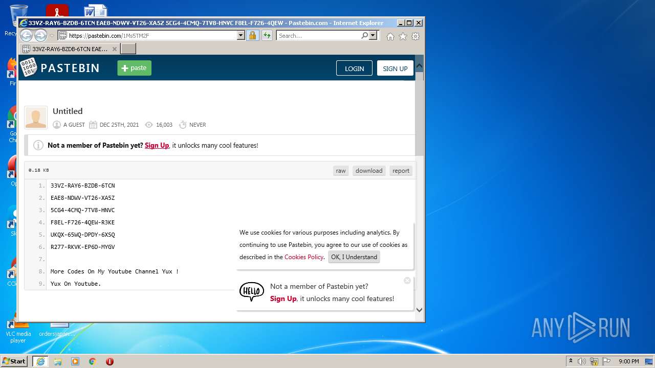Open the IE Home icon
The width and height of the screenshot is (655, 368).
[390, 36]
